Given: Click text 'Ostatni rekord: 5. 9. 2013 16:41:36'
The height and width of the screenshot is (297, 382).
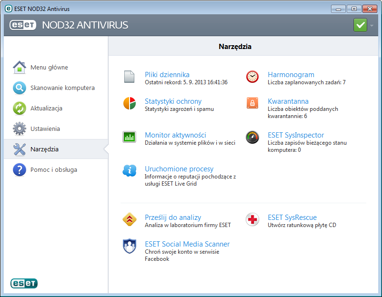Looking at the screenshot, I should [x=186, y=82].
